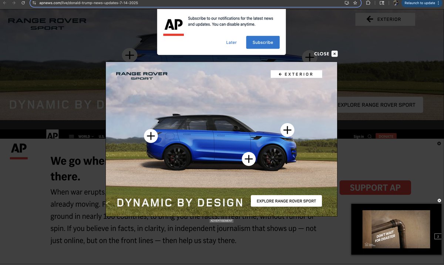Image resolution: width=444 pixels, height=265 pixels.
Task: Click the browser forward arrow
Action: [14, 3]
